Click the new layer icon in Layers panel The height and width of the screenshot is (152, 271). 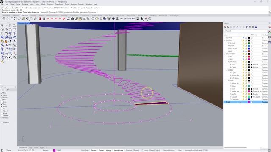point(225,27)
